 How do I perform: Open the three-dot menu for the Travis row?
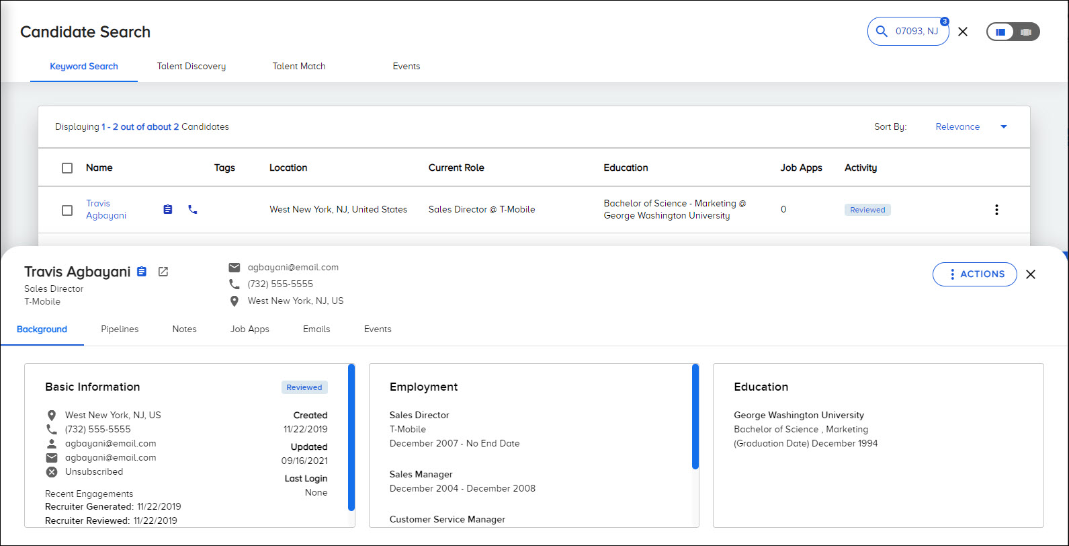click(x=996, y=210)
